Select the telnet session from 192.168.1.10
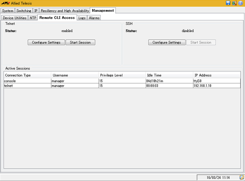The image size is (245, 181). tap(122, 86)
